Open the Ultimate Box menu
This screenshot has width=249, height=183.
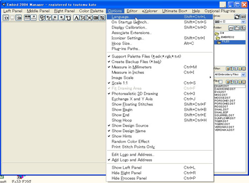click(175, 11)
